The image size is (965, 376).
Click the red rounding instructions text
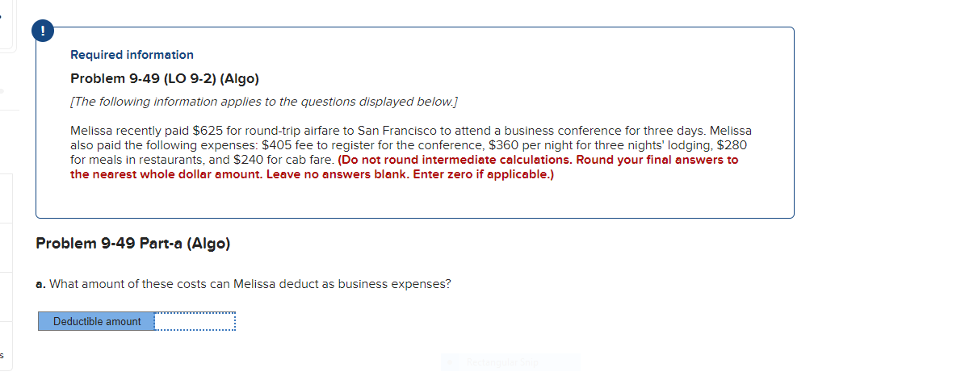(x=405, y=167)
